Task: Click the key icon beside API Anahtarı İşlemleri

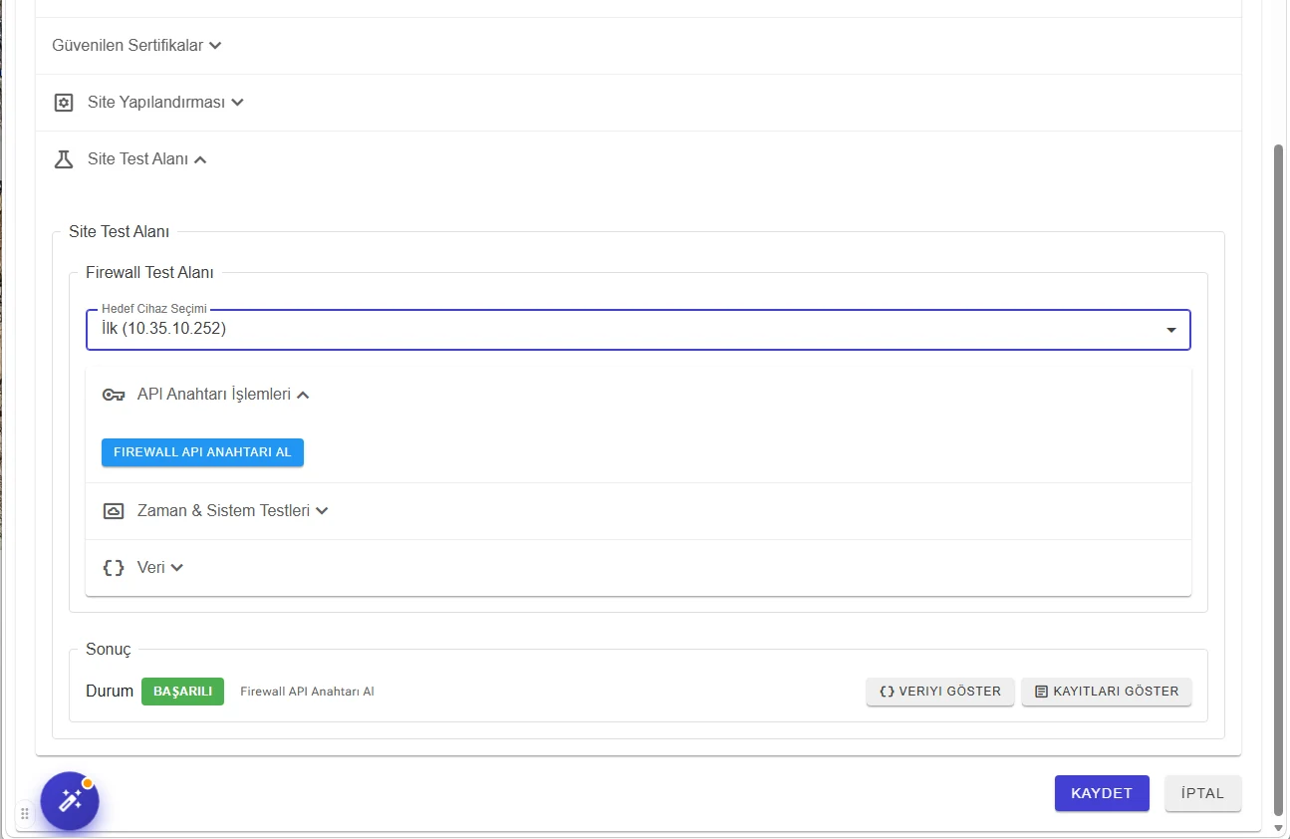Action: point(114,395)
